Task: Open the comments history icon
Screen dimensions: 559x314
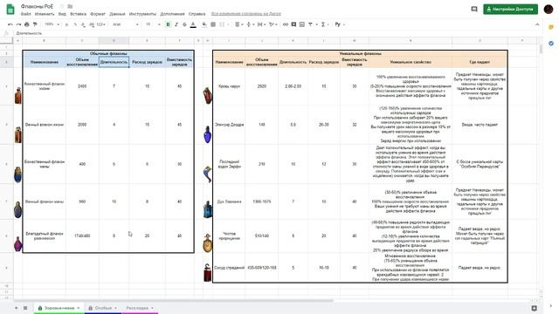Action: (474, 9)
